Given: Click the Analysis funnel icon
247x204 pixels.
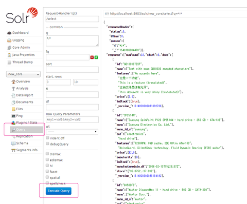Looking at the screenshot, I should [x=13, y=89].
